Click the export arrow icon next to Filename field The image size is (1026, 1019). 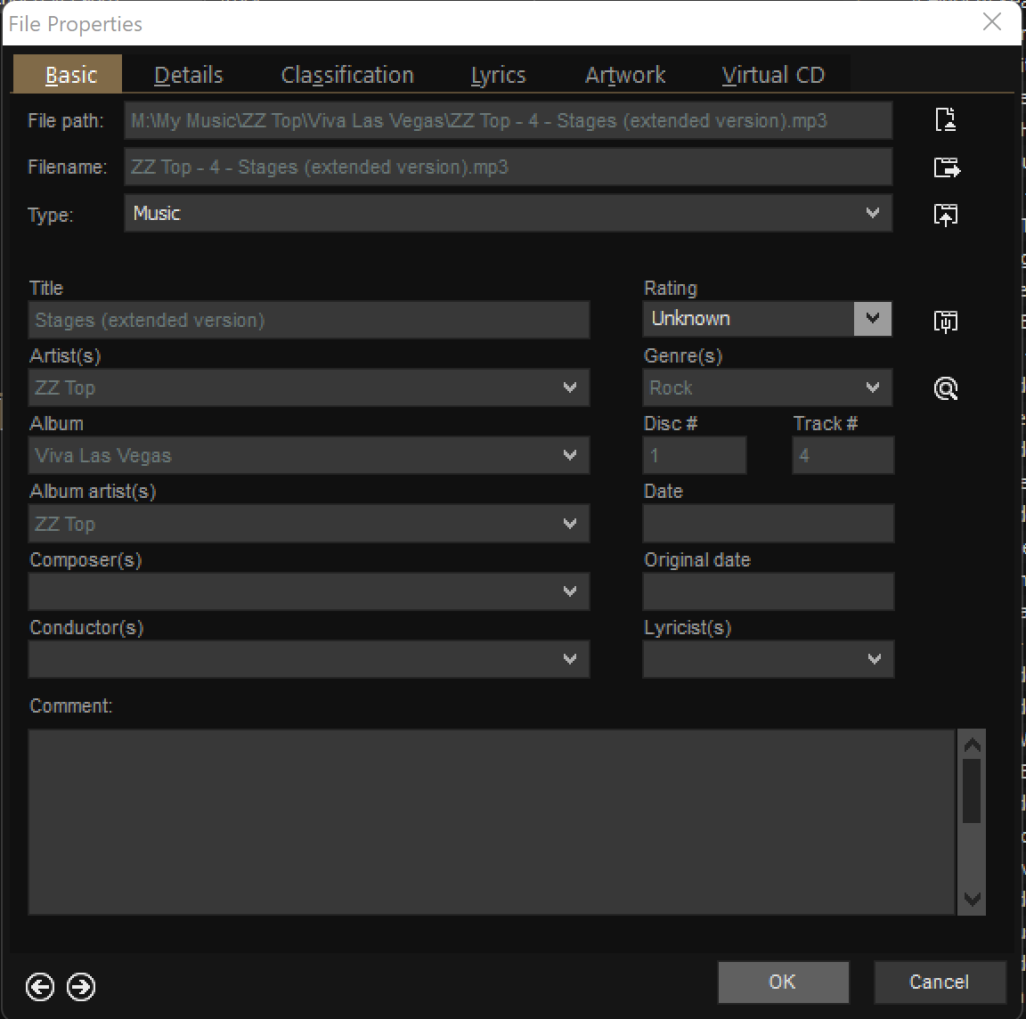[946, 167]
